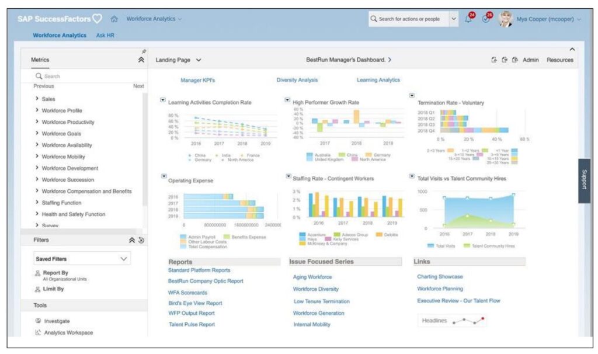Screen dimensions: 598x354
Task: Reset filters using the circular arrow icon
Action: [141, 240]
